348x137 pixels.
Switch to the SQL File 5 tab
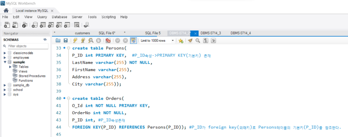[153, 33]
